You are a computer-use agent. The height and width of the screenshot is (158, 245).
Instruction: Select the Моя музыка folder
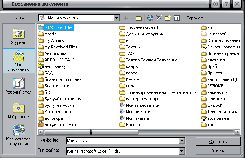134,118
